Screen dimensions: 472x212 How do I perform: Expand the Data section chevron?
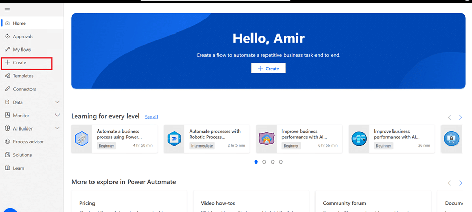pos(57,102)
